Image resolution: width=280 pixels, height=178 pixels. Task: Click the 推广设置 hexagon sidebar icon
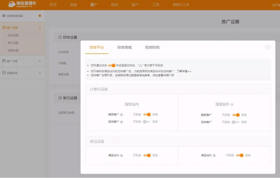4,27
